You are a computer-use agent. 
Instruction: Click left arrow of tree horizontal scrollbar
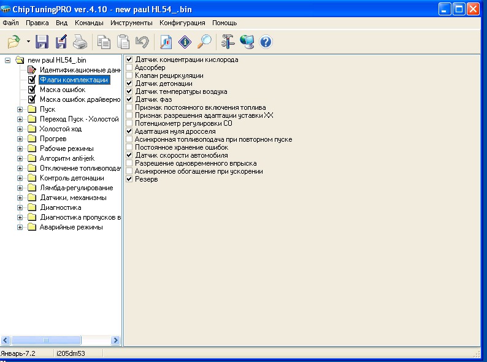coord(6,341)
